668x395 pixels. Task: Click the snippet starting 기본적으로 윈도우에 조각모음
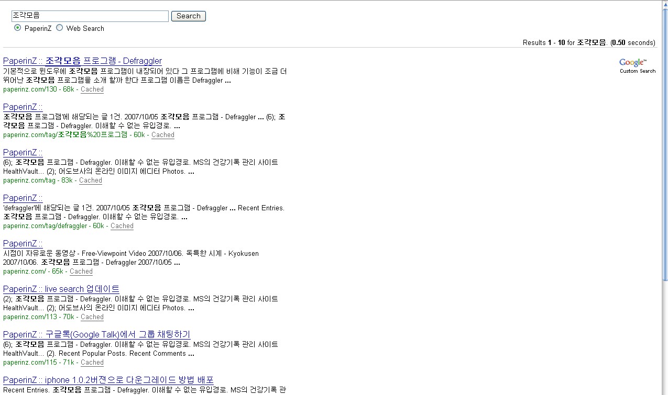click(145, 76)
